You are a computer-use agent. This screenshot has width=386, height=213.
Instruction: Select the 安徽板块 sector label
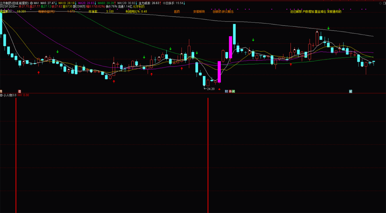pyautogui.click(x=199, y=12)
